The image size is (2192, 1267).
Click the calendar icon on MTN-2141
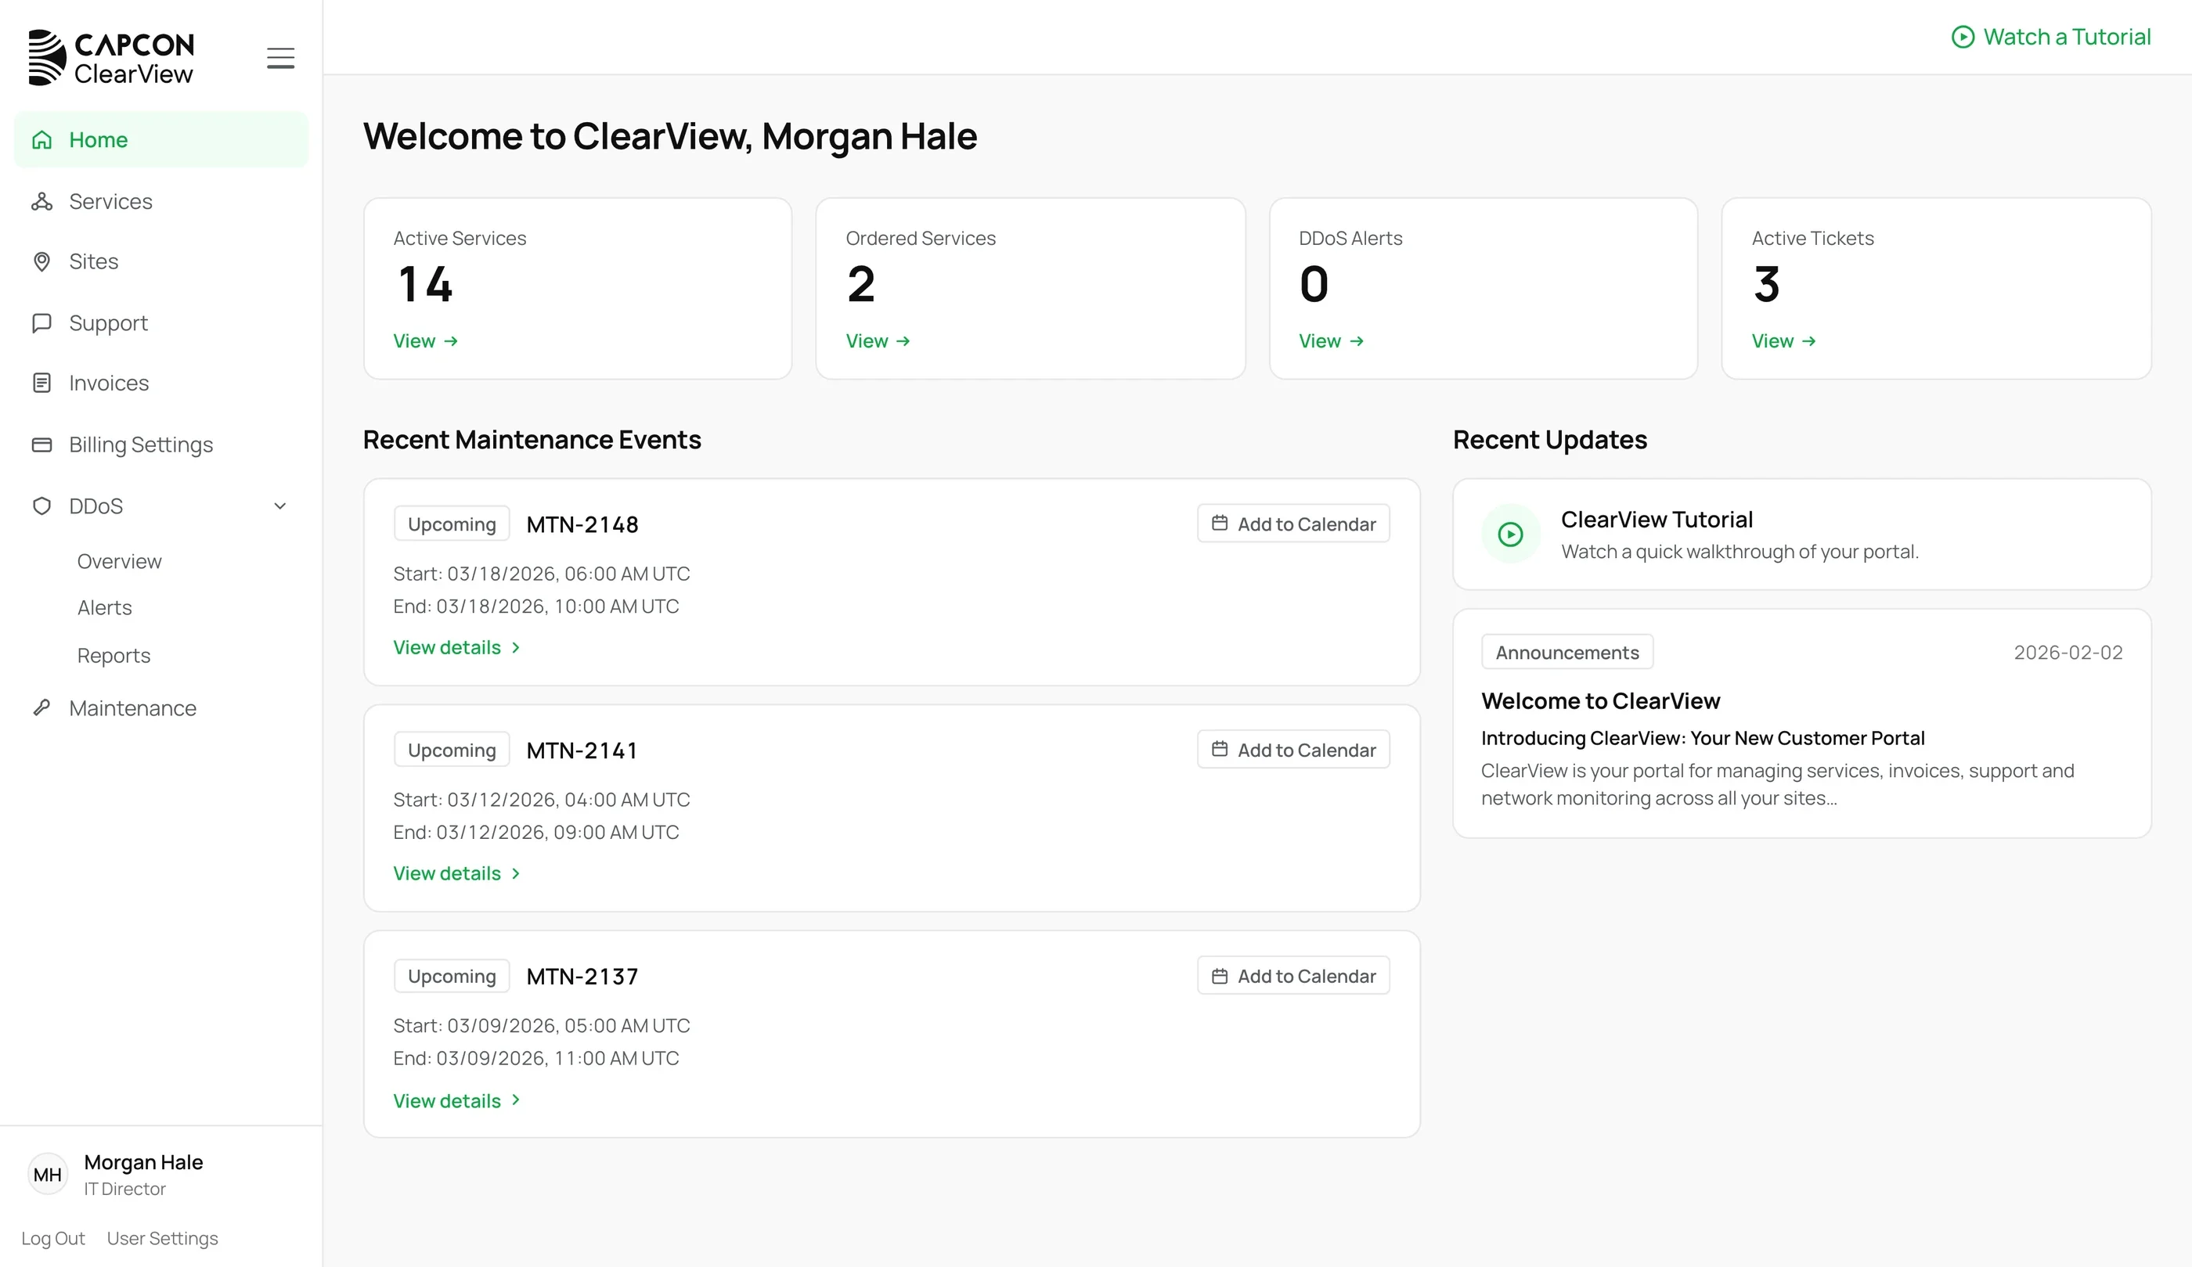1220,750
